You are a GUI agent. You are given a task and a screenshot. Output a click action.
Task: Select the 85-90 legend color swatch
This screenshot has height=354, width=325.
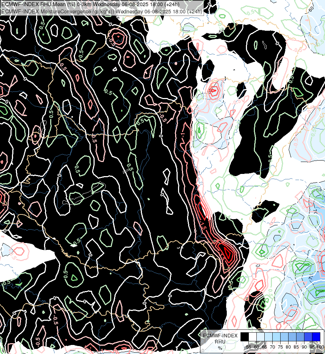[300, 337]
